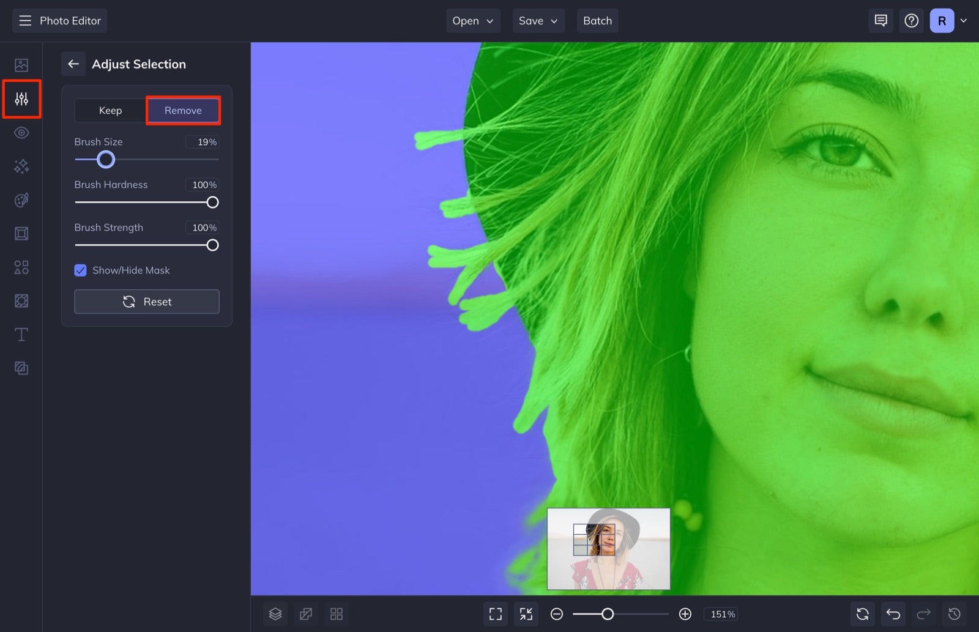Undo the last action
The image size is (979, 632).
point(893,614)
